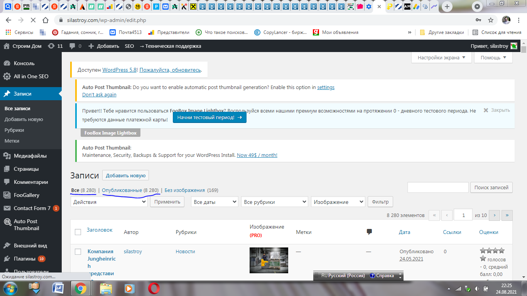Click the Добавить новую button
The height and width of the screenshot is (296, 527).
point(125,175)
